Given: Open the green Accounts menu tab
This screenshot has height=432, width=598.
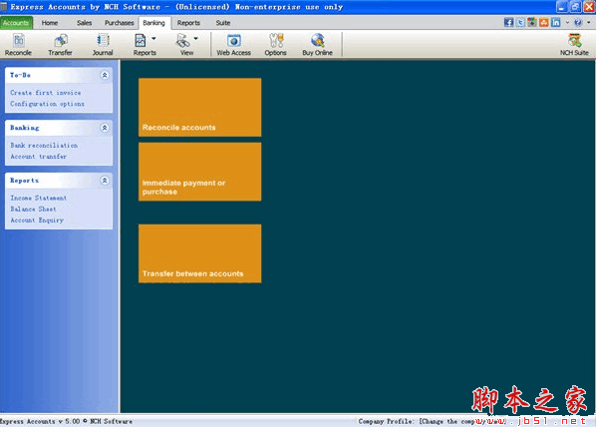Looking at the screenshot, I should click(x=16, y=23).
